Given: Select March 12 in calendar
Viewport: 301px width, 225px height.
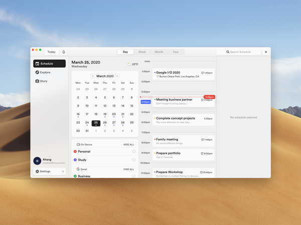Looking at the screenshot, I should [x=105, y=106].
